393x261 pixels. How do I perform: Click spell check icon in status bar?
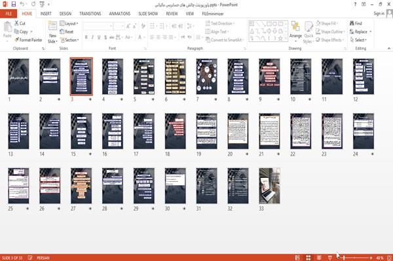[30, 258]
